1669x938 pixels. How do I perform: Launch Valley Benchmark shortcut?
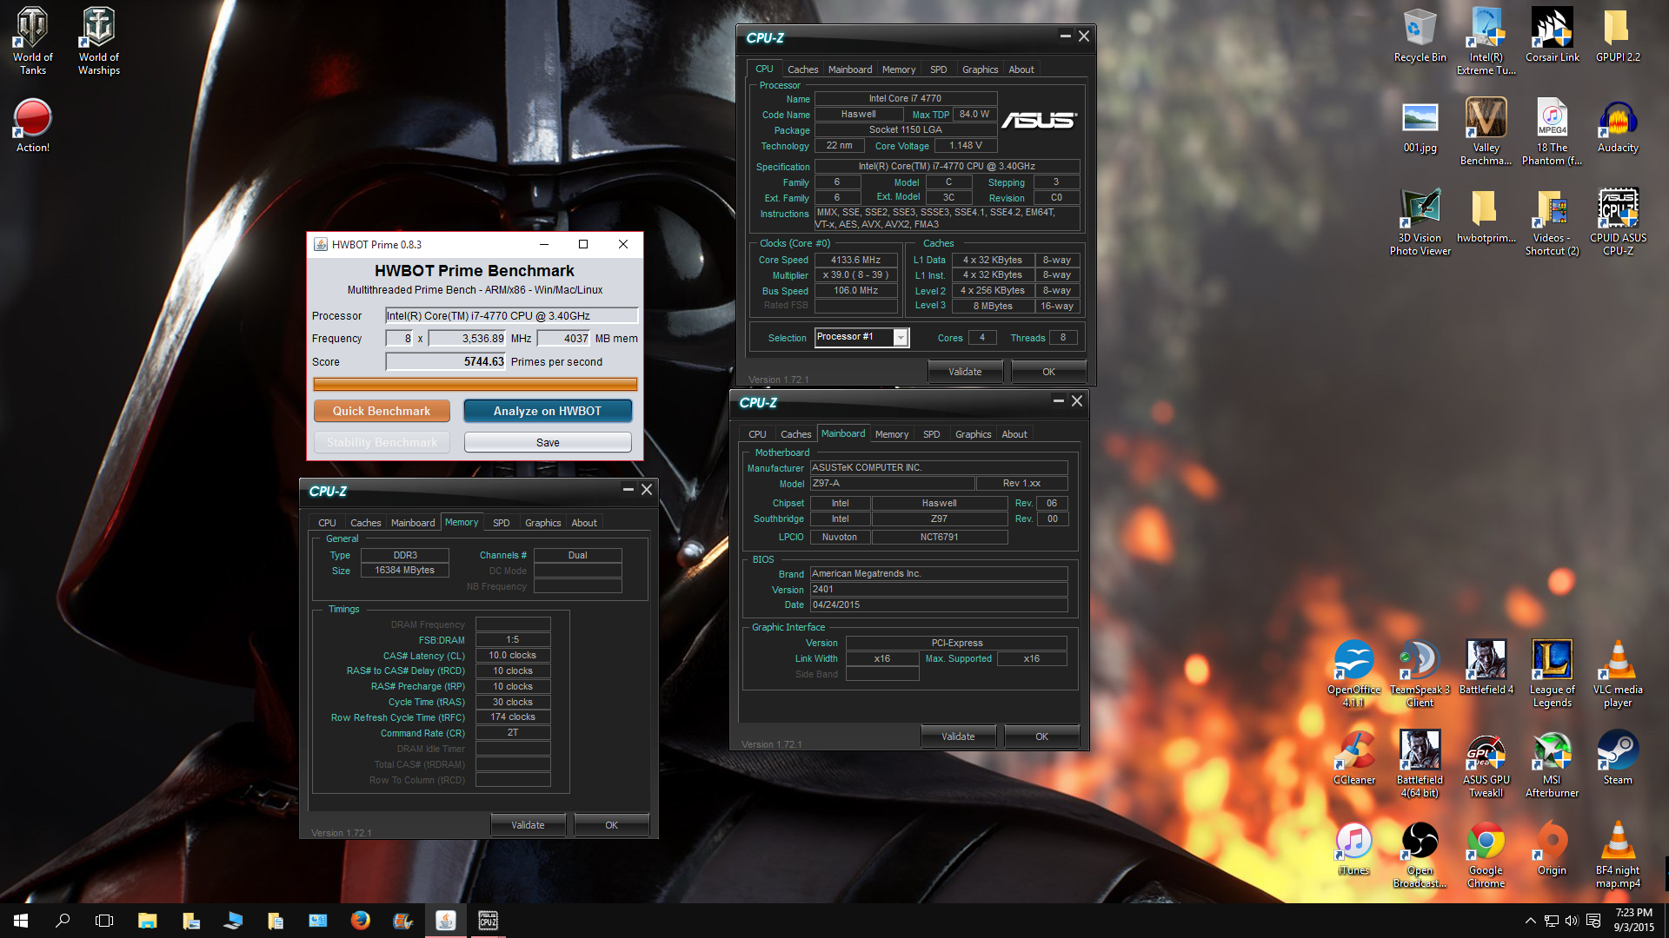1486,130
